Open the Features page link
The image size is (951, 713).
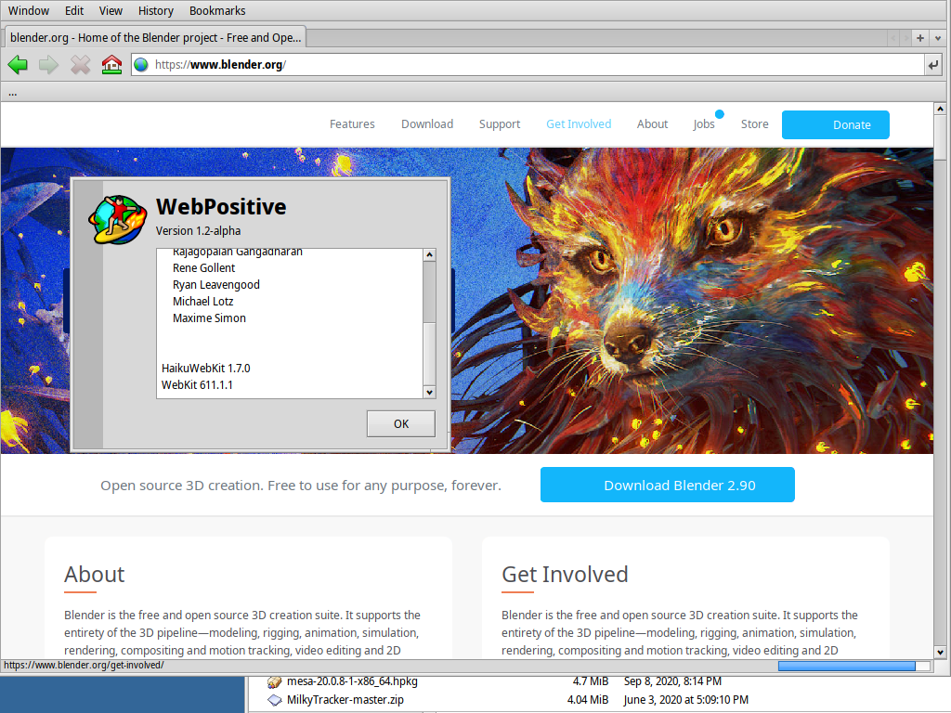pos(352,124)
